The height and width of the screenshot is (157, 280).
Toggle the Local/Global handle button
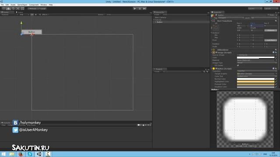click(x=42, y=9)
